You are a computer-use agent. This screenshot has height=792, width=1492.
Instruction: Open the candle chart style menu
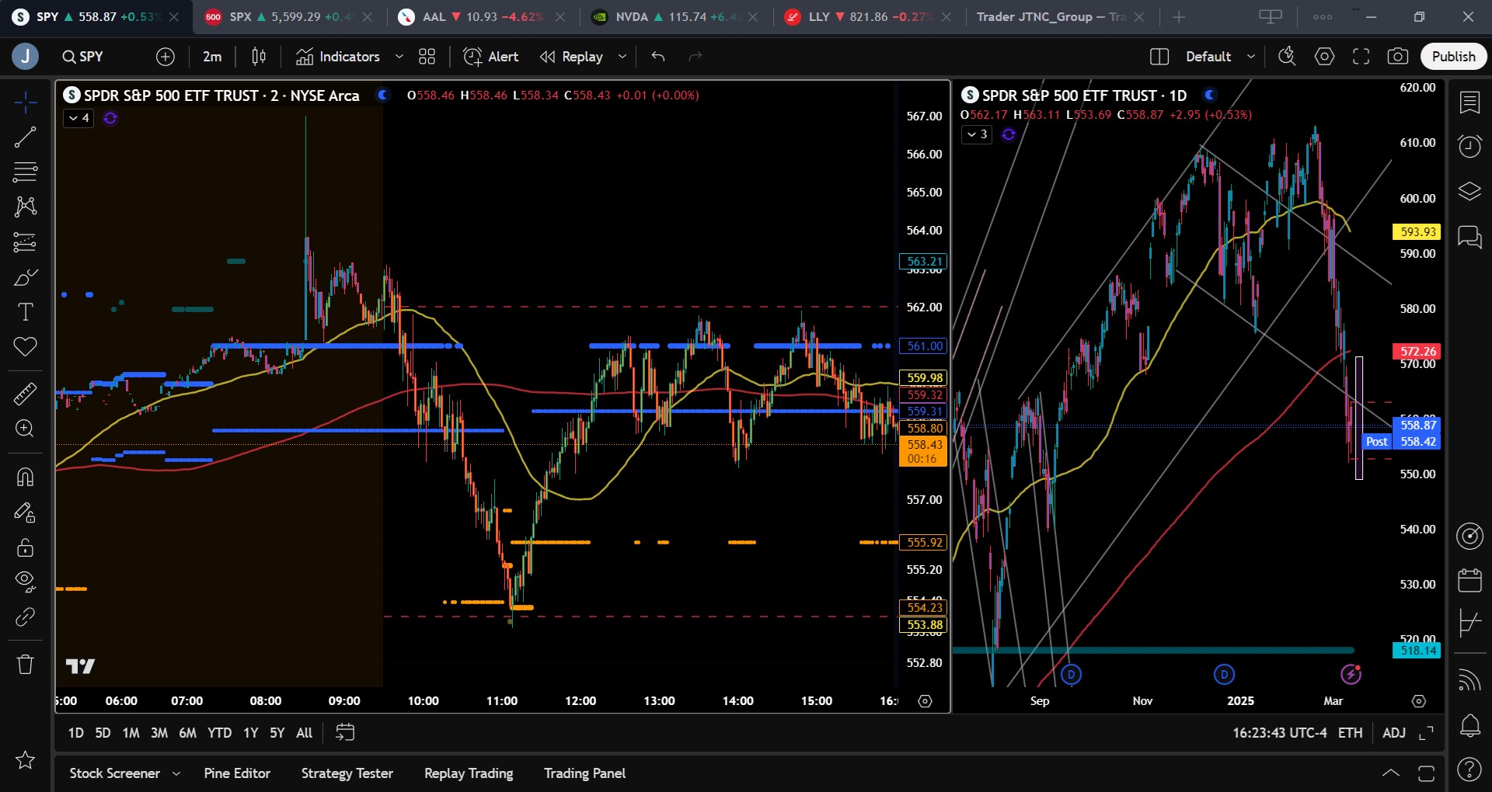(259, 57)
